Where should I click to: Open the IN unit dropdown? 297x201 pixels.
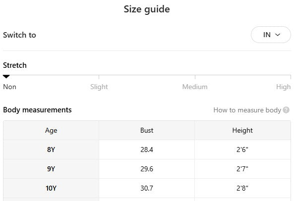point(271,35)
